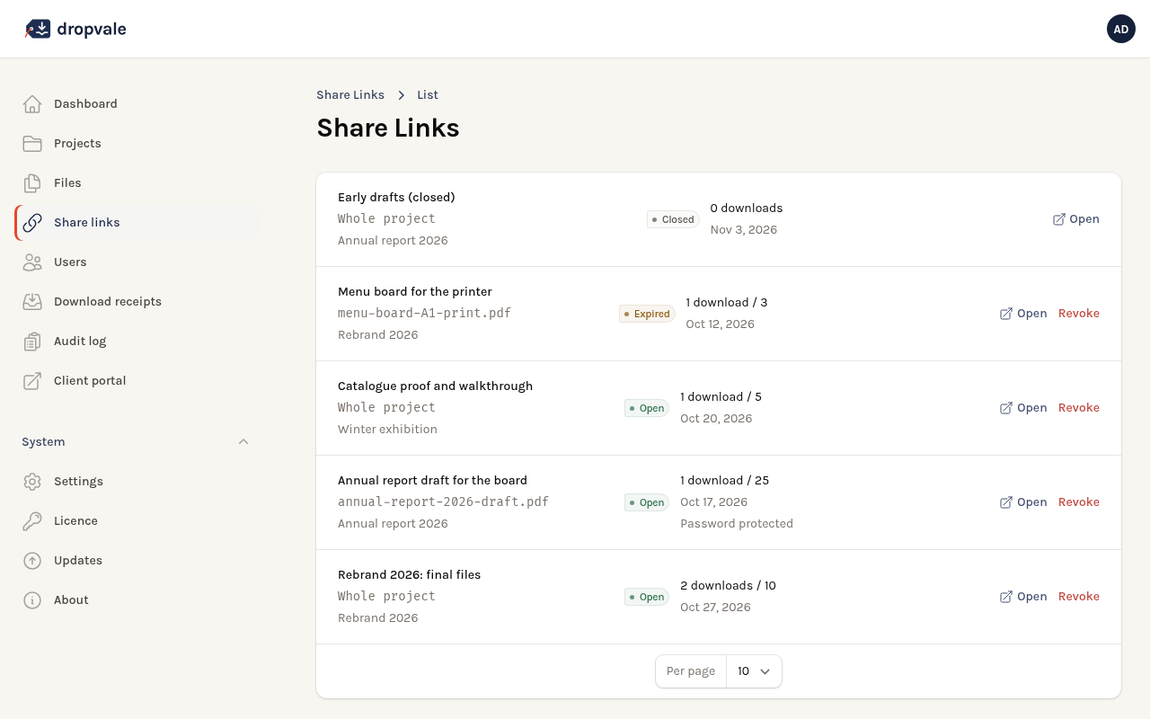
Task: Select Download receipts in the sidebar
Action: 137,302
